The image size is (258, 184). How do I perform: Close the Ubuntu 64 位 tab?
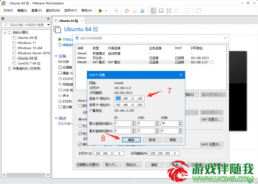pyautogui.click(x=82, y=21)
